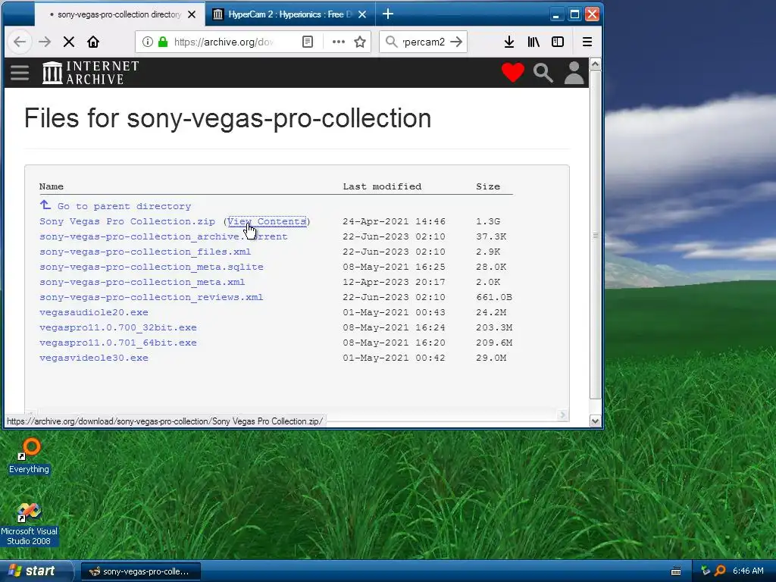776x582 pixels.
Task: Open page actions three-dot menu
Action: [x=339, y=42]
